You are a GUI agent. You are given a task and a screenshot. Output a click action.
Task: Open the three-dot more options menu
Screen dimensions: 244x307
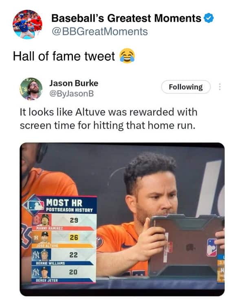coord(220,87)
